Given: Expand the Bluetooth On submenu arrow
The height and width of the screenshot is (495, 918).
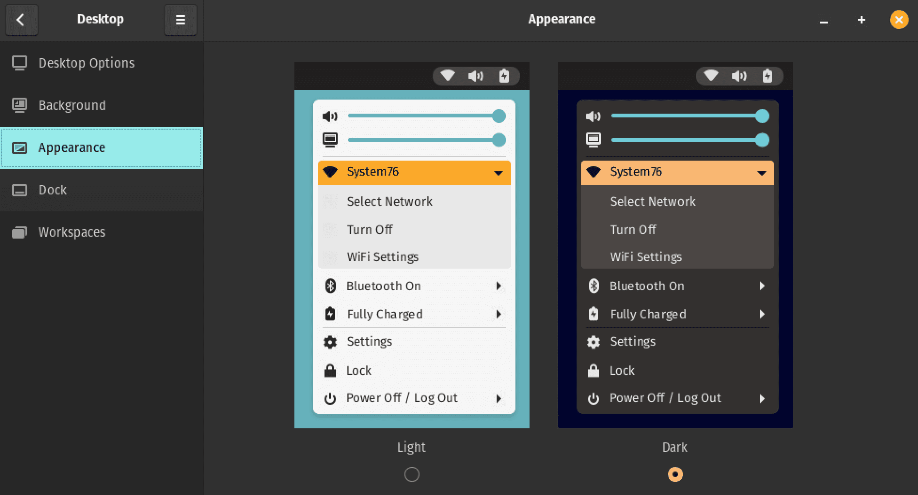Looking at the screenshot, I should pyautogui.click(x=499, y=286).
